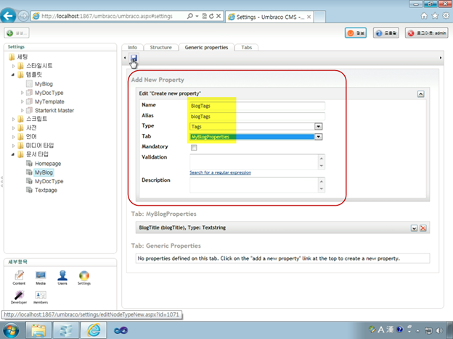This screenshot has height=339, width=453.
Task: Select the Homepage document type
Action: pyautogui.click(x=48, y=164)
